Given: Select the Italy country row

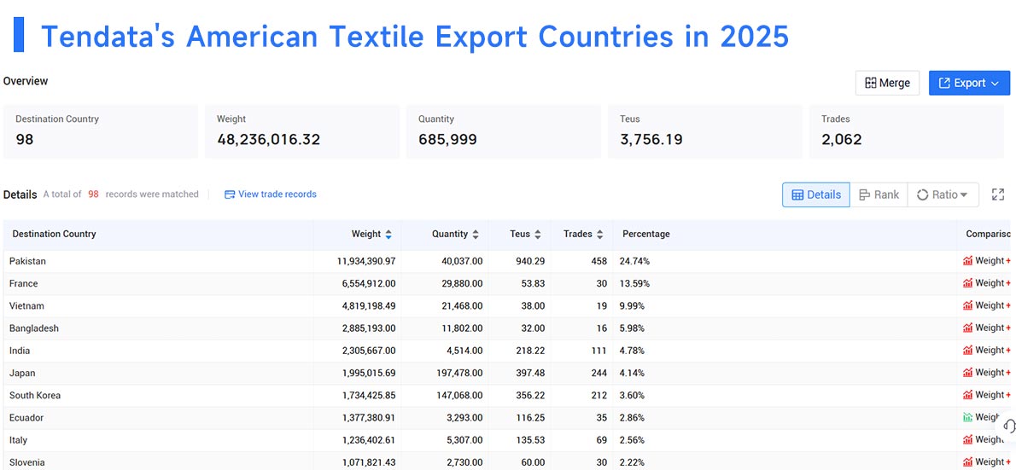Looking at the screenshot, I should click(x=506, y=440).
